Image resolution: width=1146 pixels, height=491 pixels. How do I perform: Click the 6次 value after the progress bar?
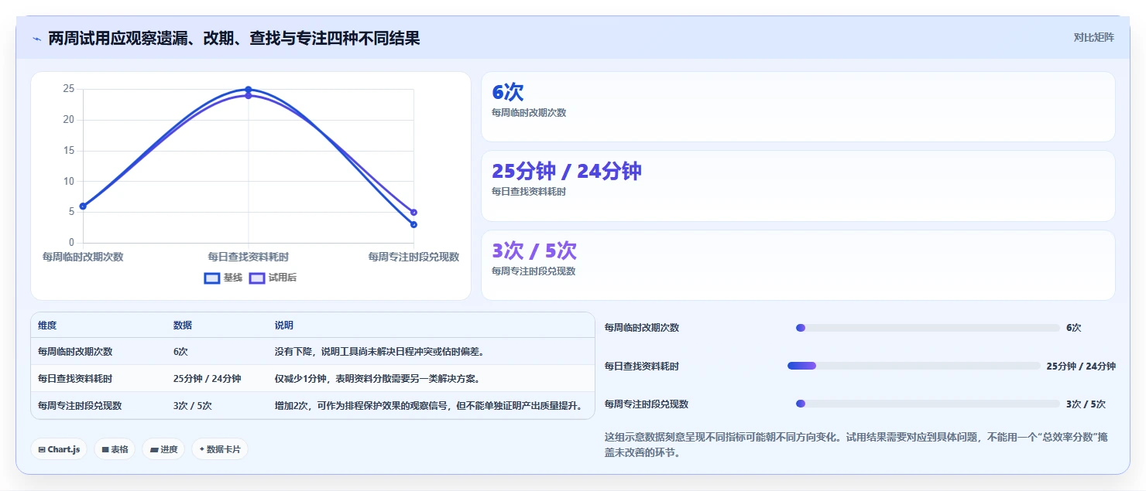point(1073,328)
